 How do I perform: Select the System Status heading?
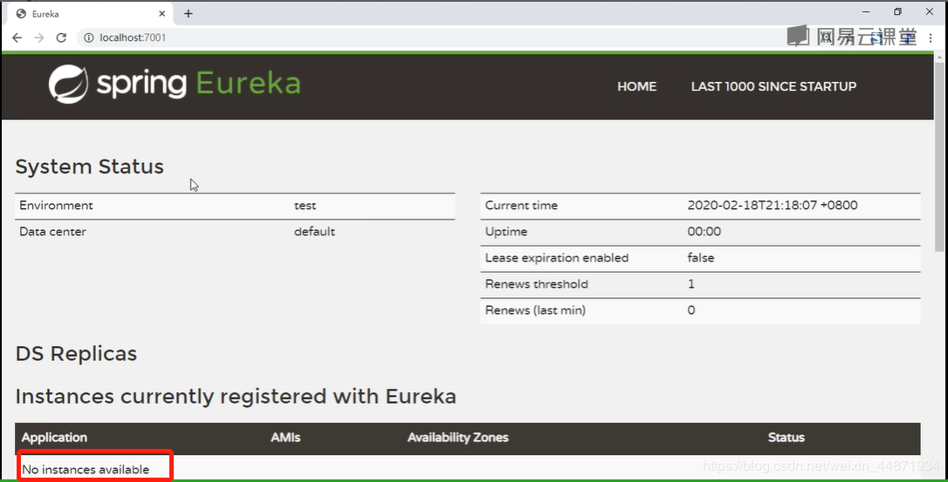(x=90, y=166)
